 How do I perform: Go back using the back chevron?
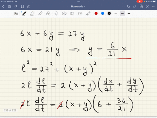tap(3, 7)
